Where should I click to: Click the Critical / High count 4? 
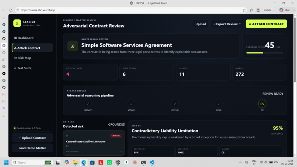click(x=68, y=74)
